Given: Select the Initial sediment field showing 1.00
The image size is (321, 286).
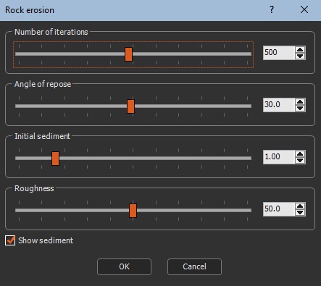Looking at the screenshot, I should click(279, 157).
